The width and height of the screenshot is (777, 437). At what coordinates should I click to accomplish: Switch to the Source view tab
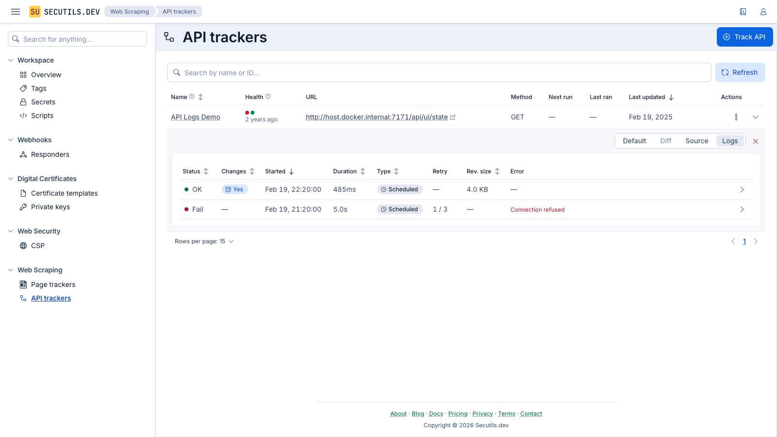coord(697,141)
